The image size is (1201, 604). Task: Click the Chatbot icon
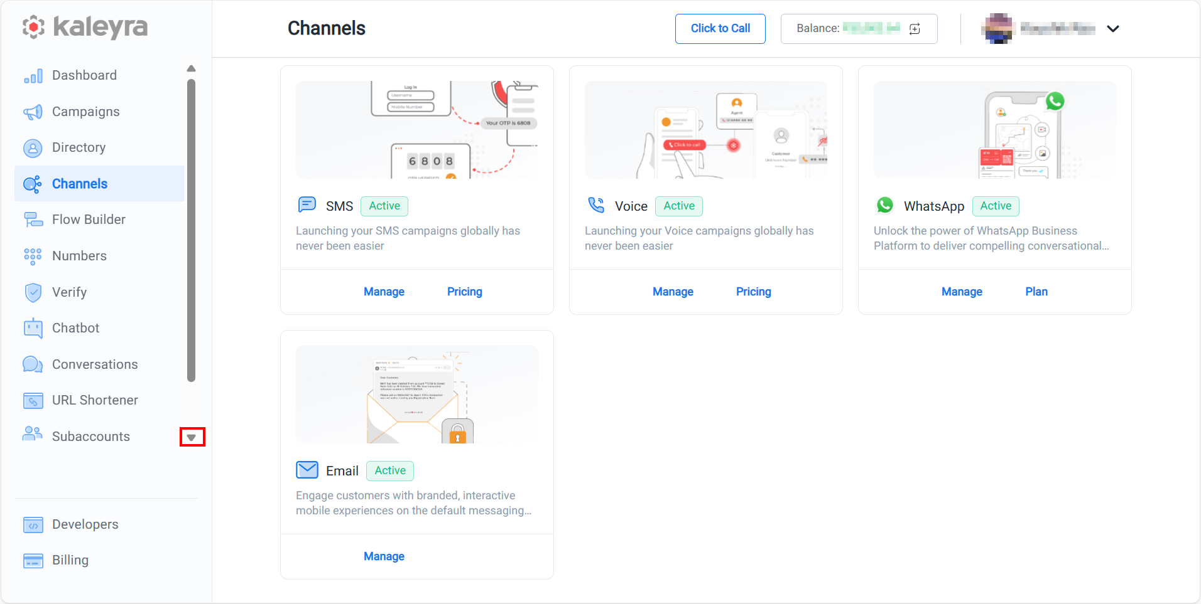point(33,328)
